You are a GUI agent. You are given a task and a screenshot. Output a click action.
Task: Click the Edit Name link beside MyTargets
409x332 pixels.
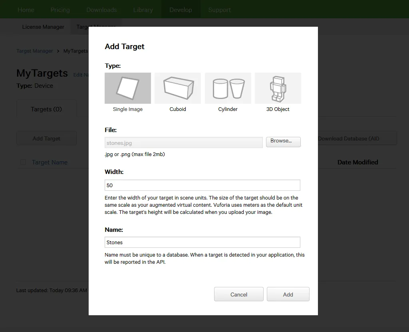(81, 75)
